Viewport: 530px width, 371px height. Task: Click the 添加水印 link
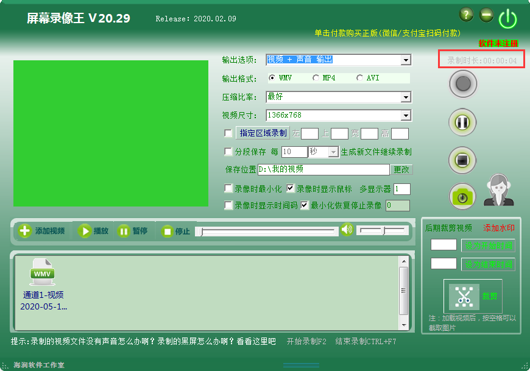tap(498, 228)
